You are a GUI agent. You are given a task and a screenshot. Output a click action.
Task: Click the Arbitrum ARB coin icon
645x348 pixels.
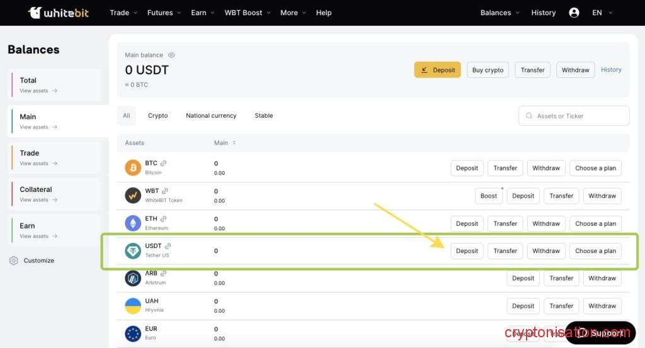click(x=133, y=278)
